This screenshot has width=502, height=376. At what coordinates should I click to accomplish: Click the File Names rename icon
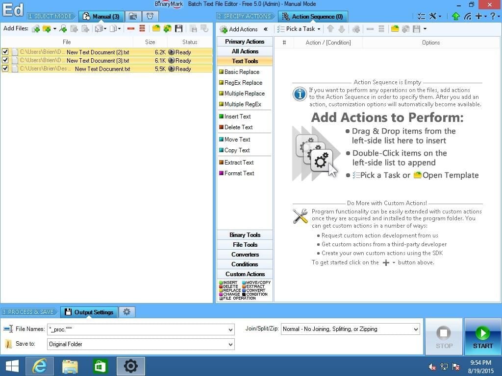coord(8,329)
